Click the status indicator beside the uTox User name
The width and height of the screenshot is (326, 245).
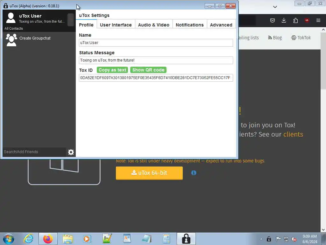pos(71,20)
